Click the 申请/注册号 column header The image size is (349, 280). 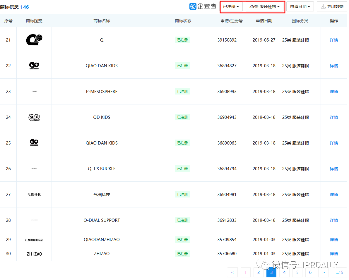click(x=232, y=21)
